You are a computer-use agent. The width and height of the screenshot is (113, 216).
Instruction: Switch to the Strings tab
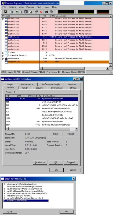pyautogui.click(x=73, y=88)
